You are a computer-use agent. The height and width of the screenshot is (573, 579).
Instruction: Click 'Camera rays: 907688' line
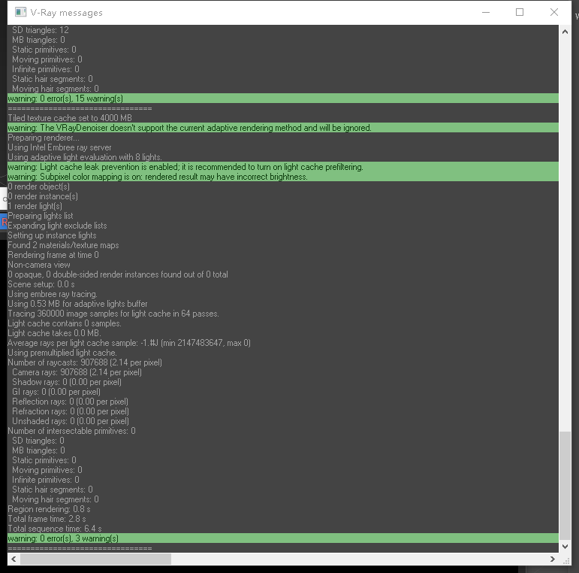[77, 372]
